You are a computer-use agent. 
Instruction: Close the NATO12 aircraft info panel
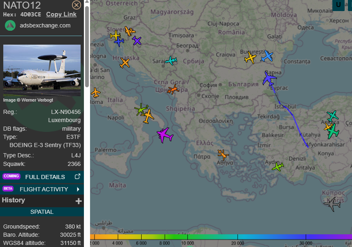(x=76, y=5)
